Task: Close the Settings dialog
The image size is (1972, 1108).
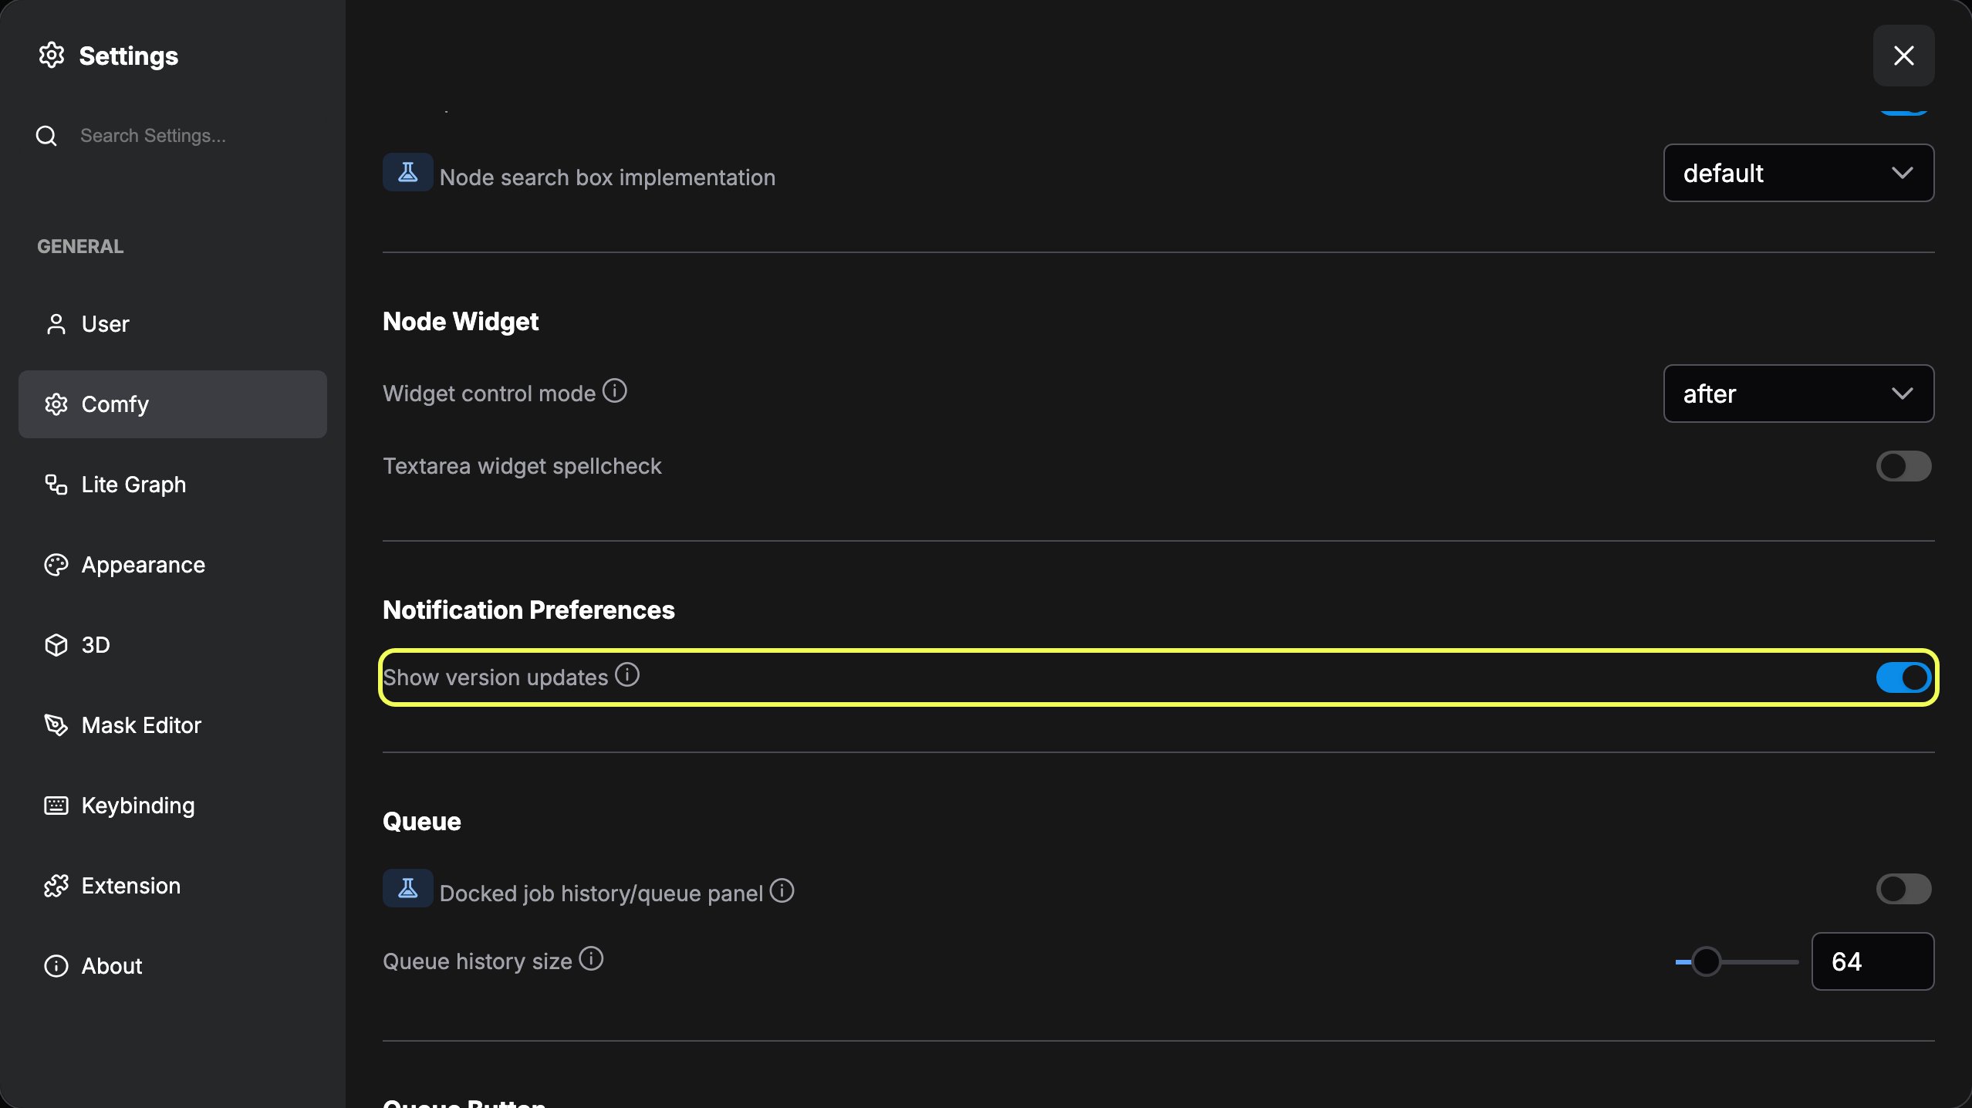Action: [1903, 56]
